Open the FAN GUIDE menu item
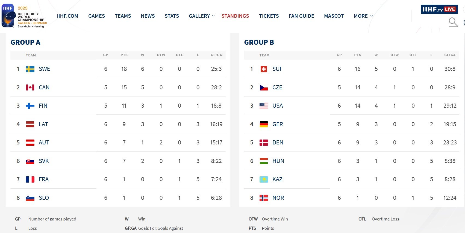The height and width of the screenshot is (233, 465). point(301,16)
